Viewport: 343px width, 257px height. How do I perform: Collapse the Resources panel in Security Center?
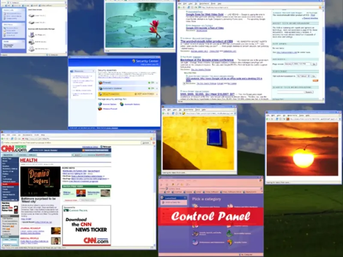(x=93, y=71)
